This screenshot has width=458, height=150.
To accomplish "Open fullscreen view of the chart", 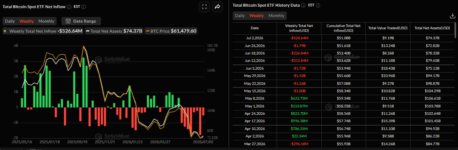I will click(204, 6).
